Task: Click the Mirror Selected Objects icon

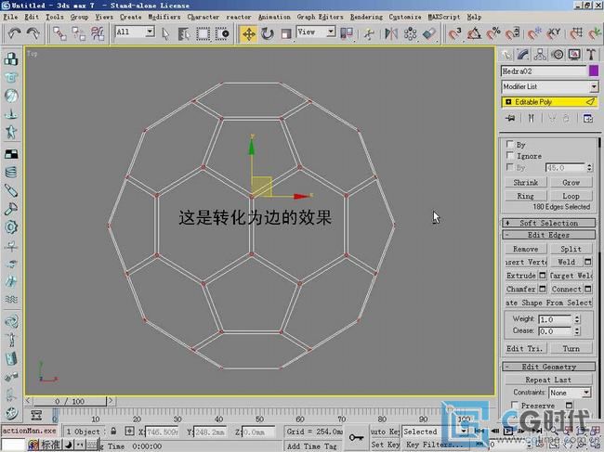Action: [391, 33]
